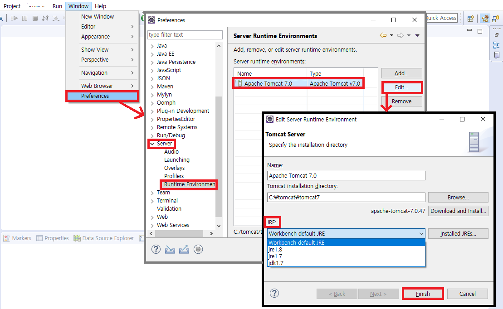503x309 pixels.
Task: Click the Add... button
Action: click(402, 73)
